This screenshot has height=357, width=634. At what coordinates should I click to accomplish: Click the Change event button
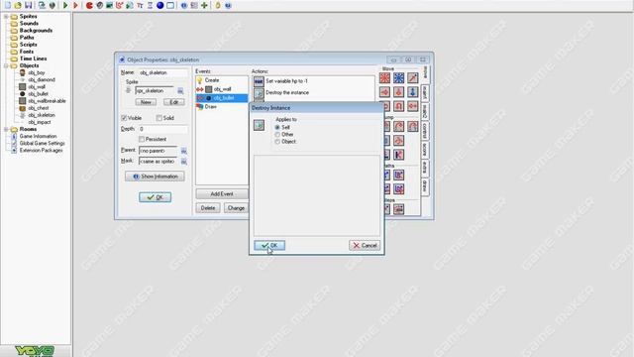236,208
